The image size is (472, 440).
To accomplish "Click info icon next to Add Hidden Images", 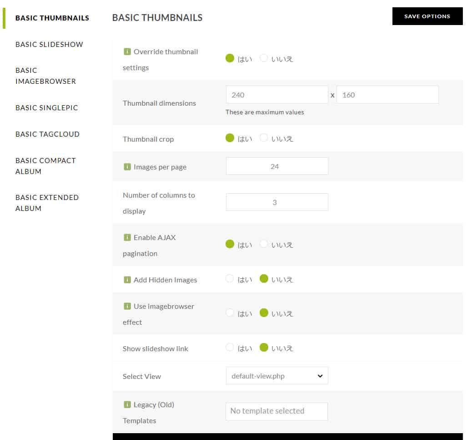I will pos(127,280).
